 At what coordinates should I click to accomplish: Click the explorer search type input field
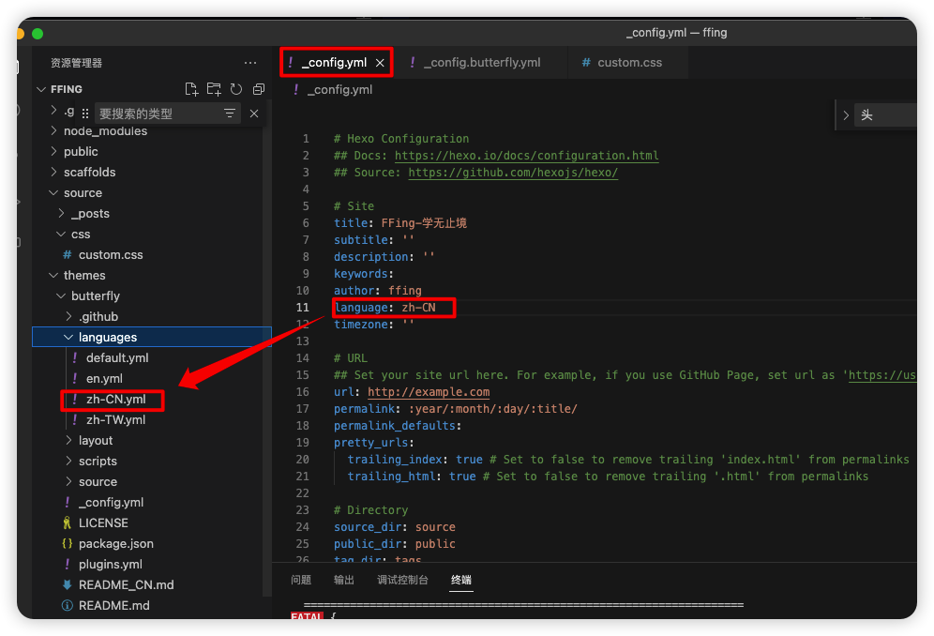(155, 114)
